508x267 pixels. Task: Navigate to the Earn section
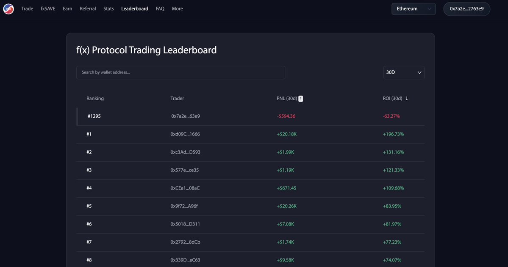click(x=67, y=9)
